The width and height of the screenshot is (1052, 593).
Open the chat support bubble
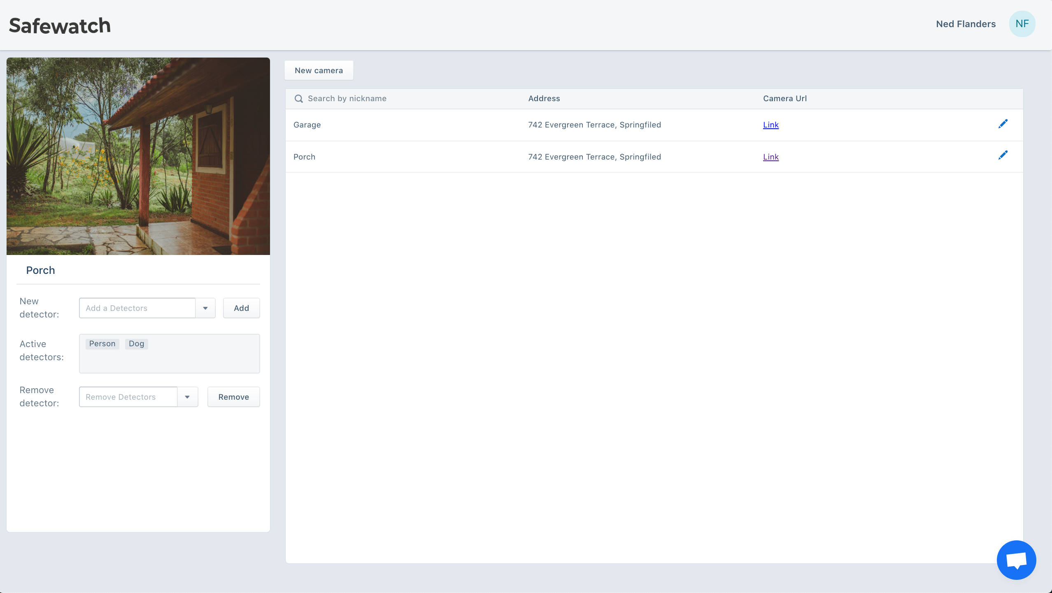pyautogui.click(x=1015, y=559)
